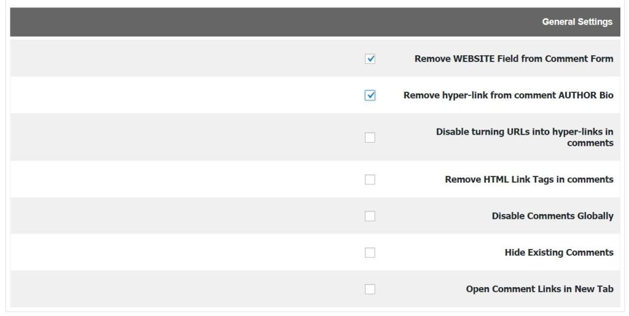Click the 'Disable Comments Globally' label text
The width and height of the screenshot is (629, 316).
coord(552,216)
